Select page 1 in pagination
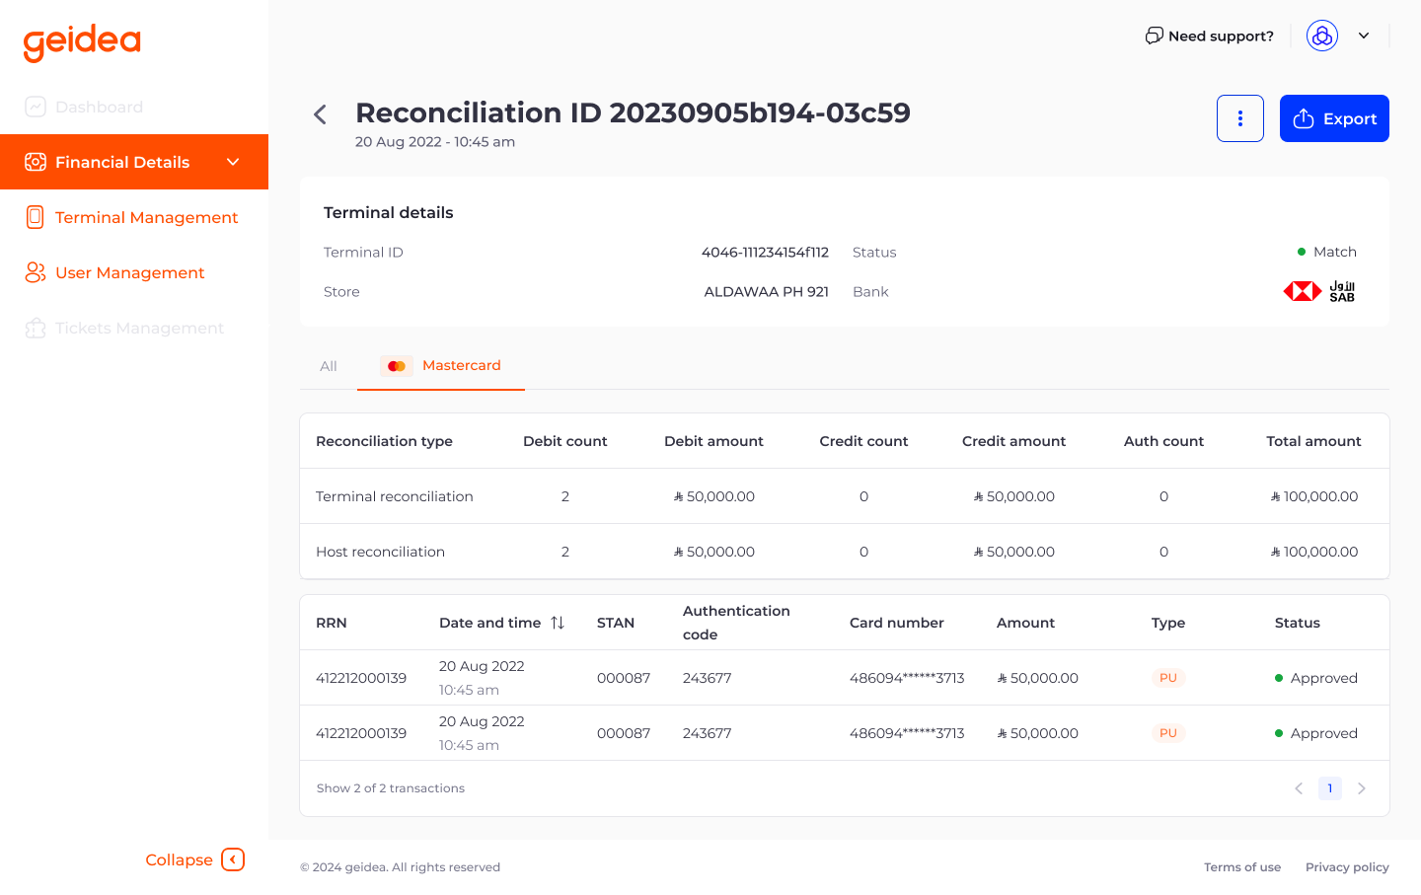 click(x=1330, y=788)
